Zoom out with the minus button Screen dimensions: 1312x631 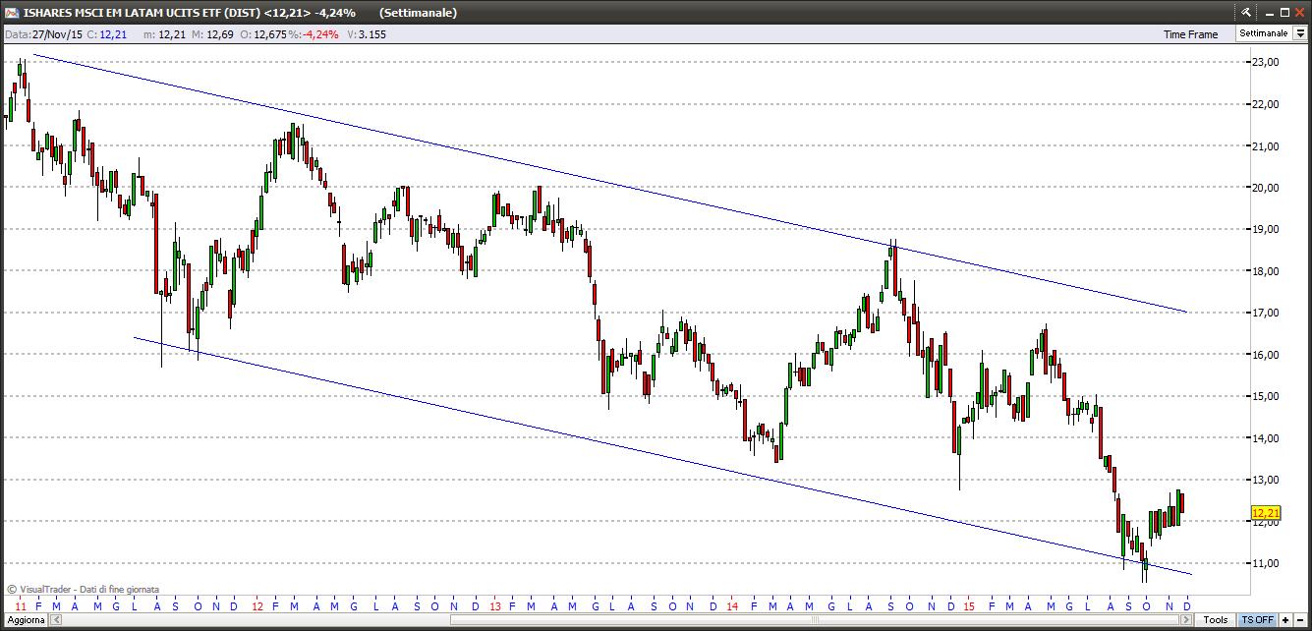pyautogui.click(x=1300, y=620)
